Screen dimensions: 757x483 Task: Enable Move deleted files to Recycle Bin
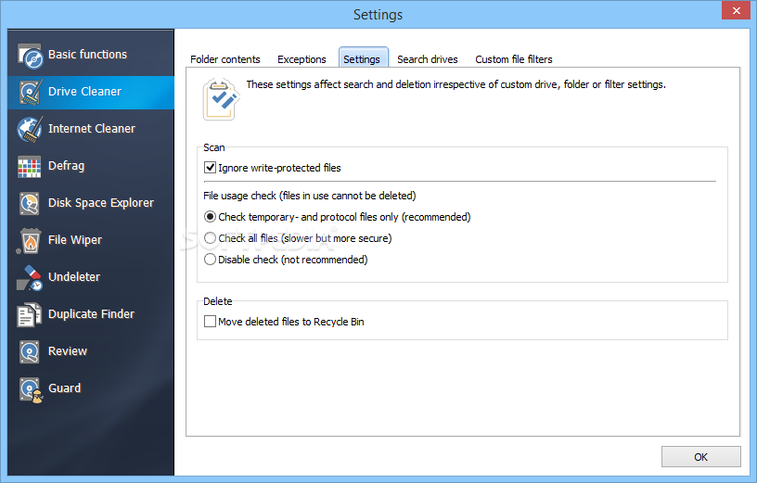click(x=210, y=322)
